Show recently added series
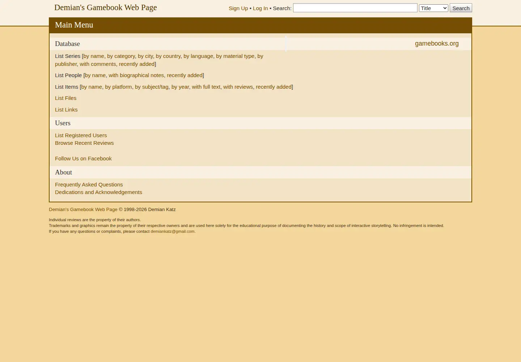 coord(137,64)
